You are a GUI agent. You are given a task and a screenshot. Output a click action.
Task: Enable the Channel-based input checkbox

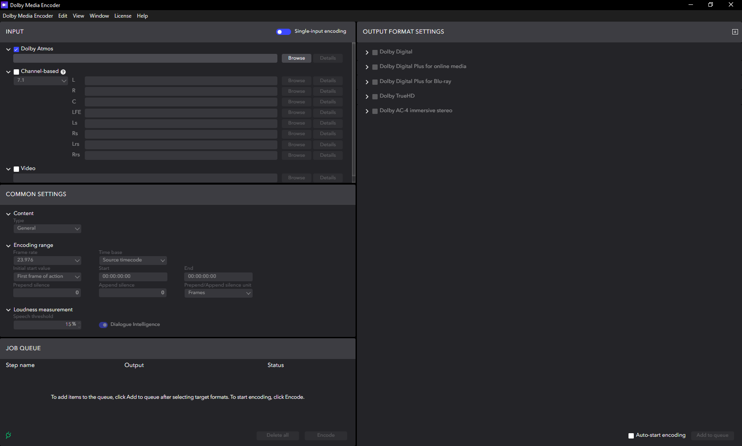pyautogui.click(x=16, y=72)
